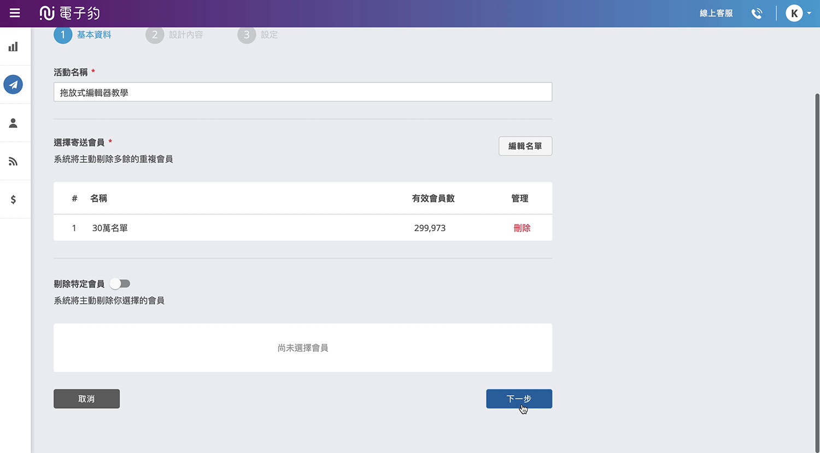Click the 編輯名單 button

[x=525, y=146]
